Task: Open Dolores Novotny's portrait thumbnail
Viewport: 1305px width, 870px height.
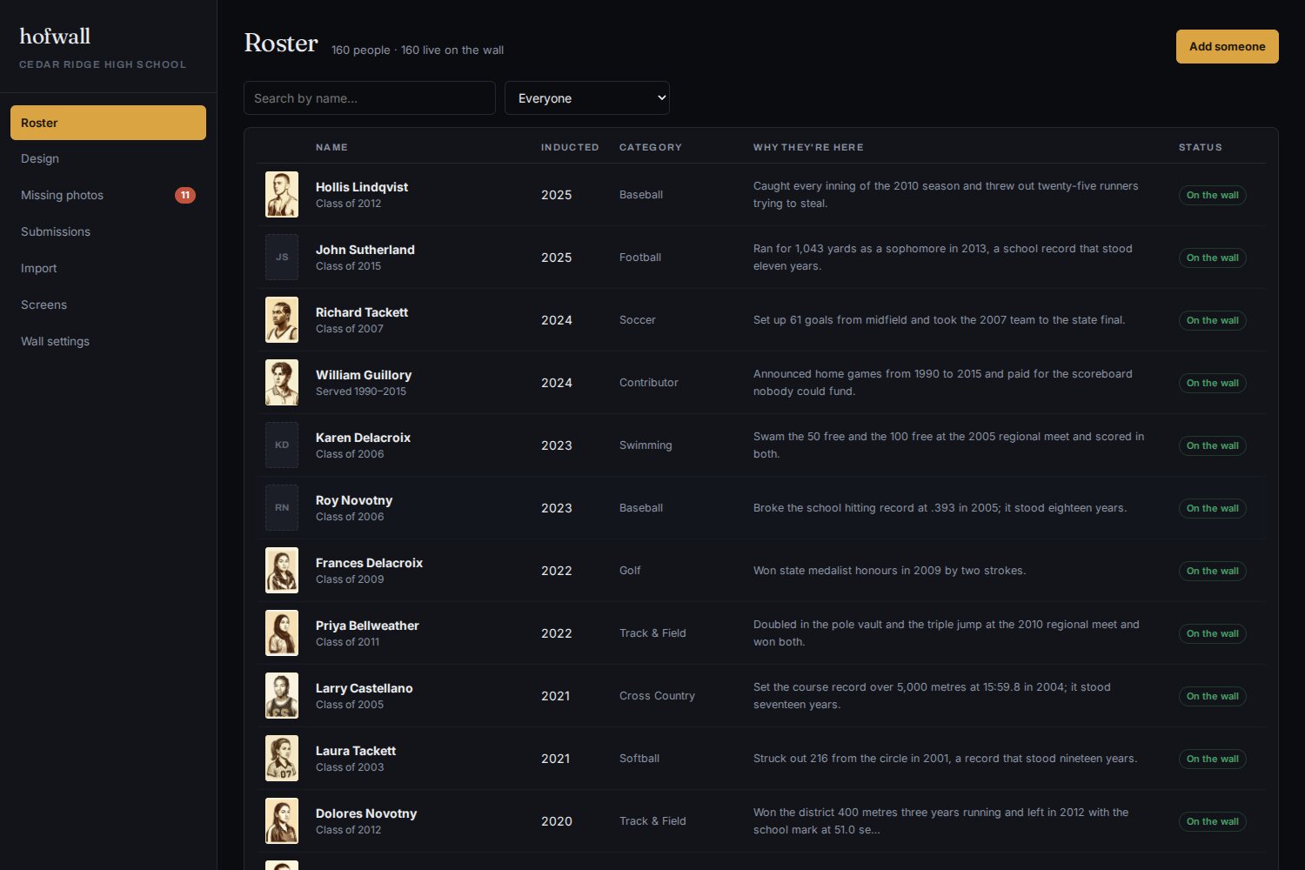Action: (282, 821)
